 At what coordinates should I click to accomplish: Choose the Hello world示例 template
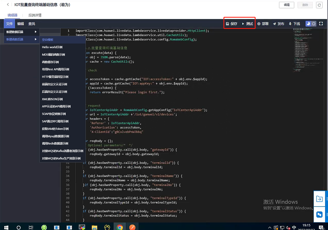point(52,47)
